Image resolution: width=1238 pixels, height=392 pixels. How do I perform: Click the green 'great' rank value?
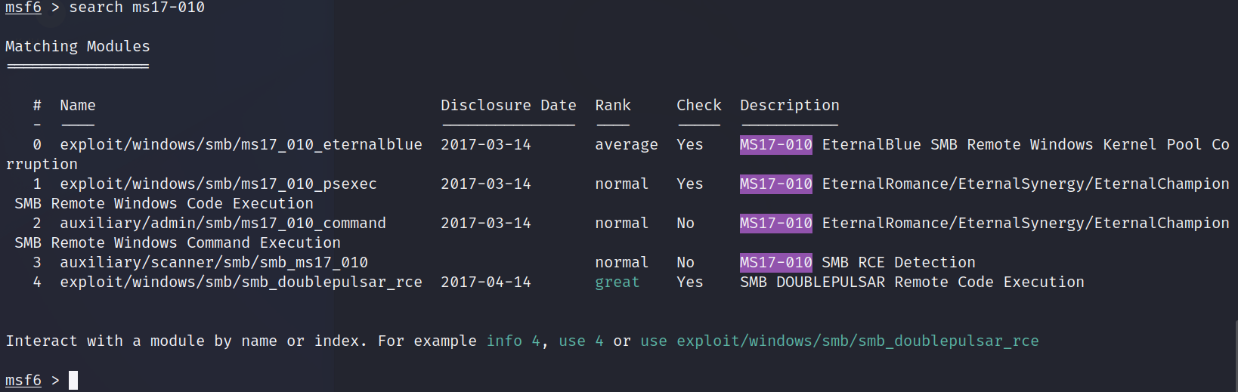pos(617,282)
